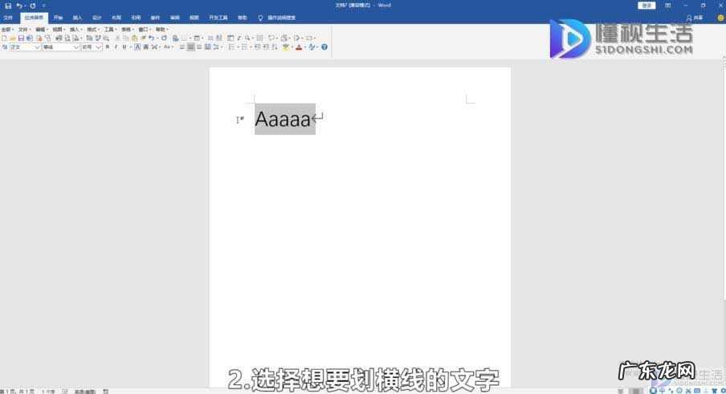Open ribbon display options in title bar
726x394 pixels.
point(667,6)
